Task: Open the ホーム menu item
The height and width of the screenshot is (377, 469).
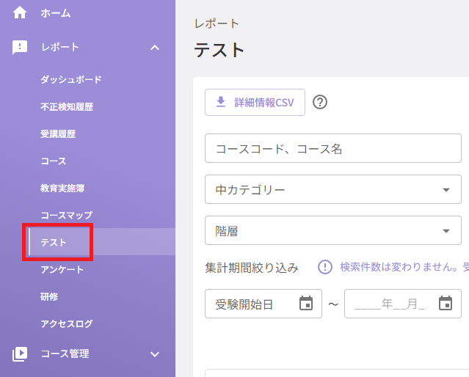Action: pos(56,13)
